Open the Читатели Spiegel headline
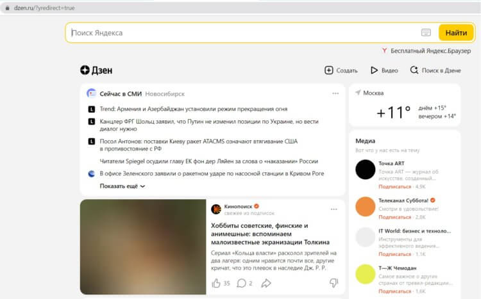 tap(209, 161)
